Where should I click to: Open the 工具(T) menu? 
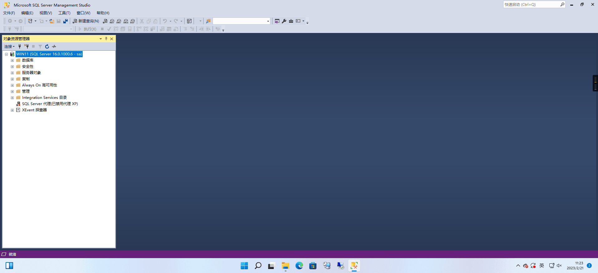coord(64,13)
